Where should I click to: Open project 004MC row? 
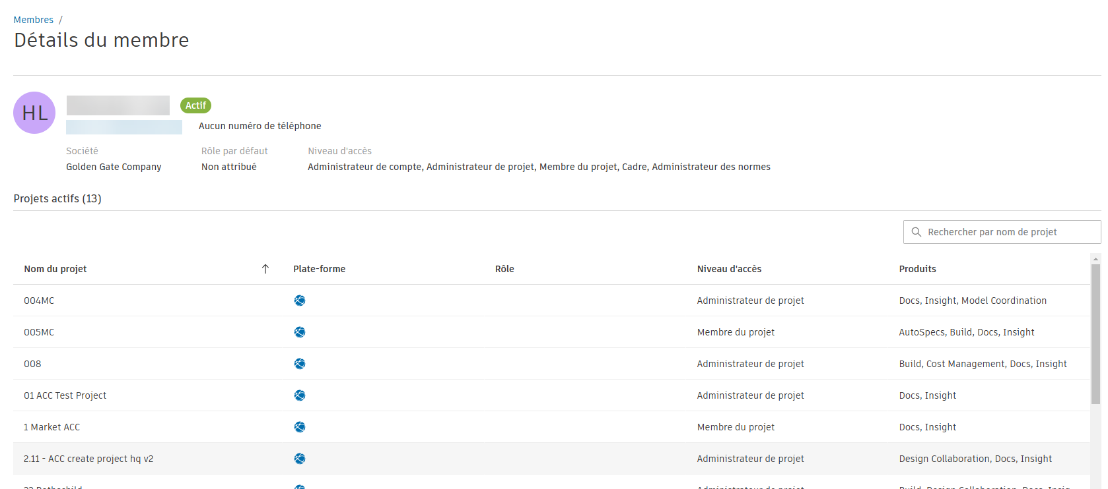coord(551,301)
